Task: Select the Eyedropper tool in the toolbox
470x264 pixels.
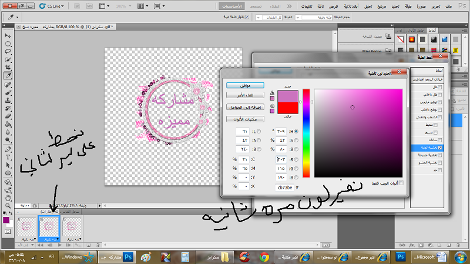Action: [9, 76]
